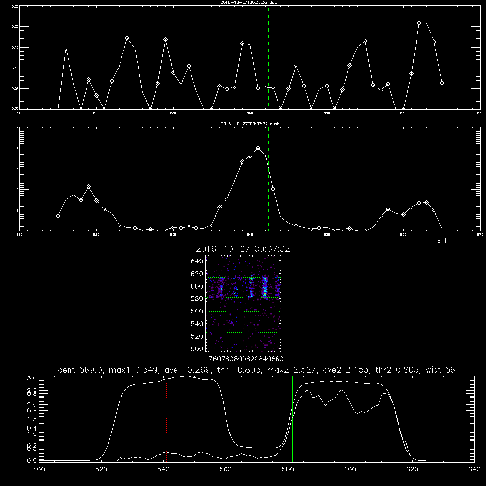Click the '4' y-axis label of the dusk plot
The image size is (486, 486).
tap(17, 148)
